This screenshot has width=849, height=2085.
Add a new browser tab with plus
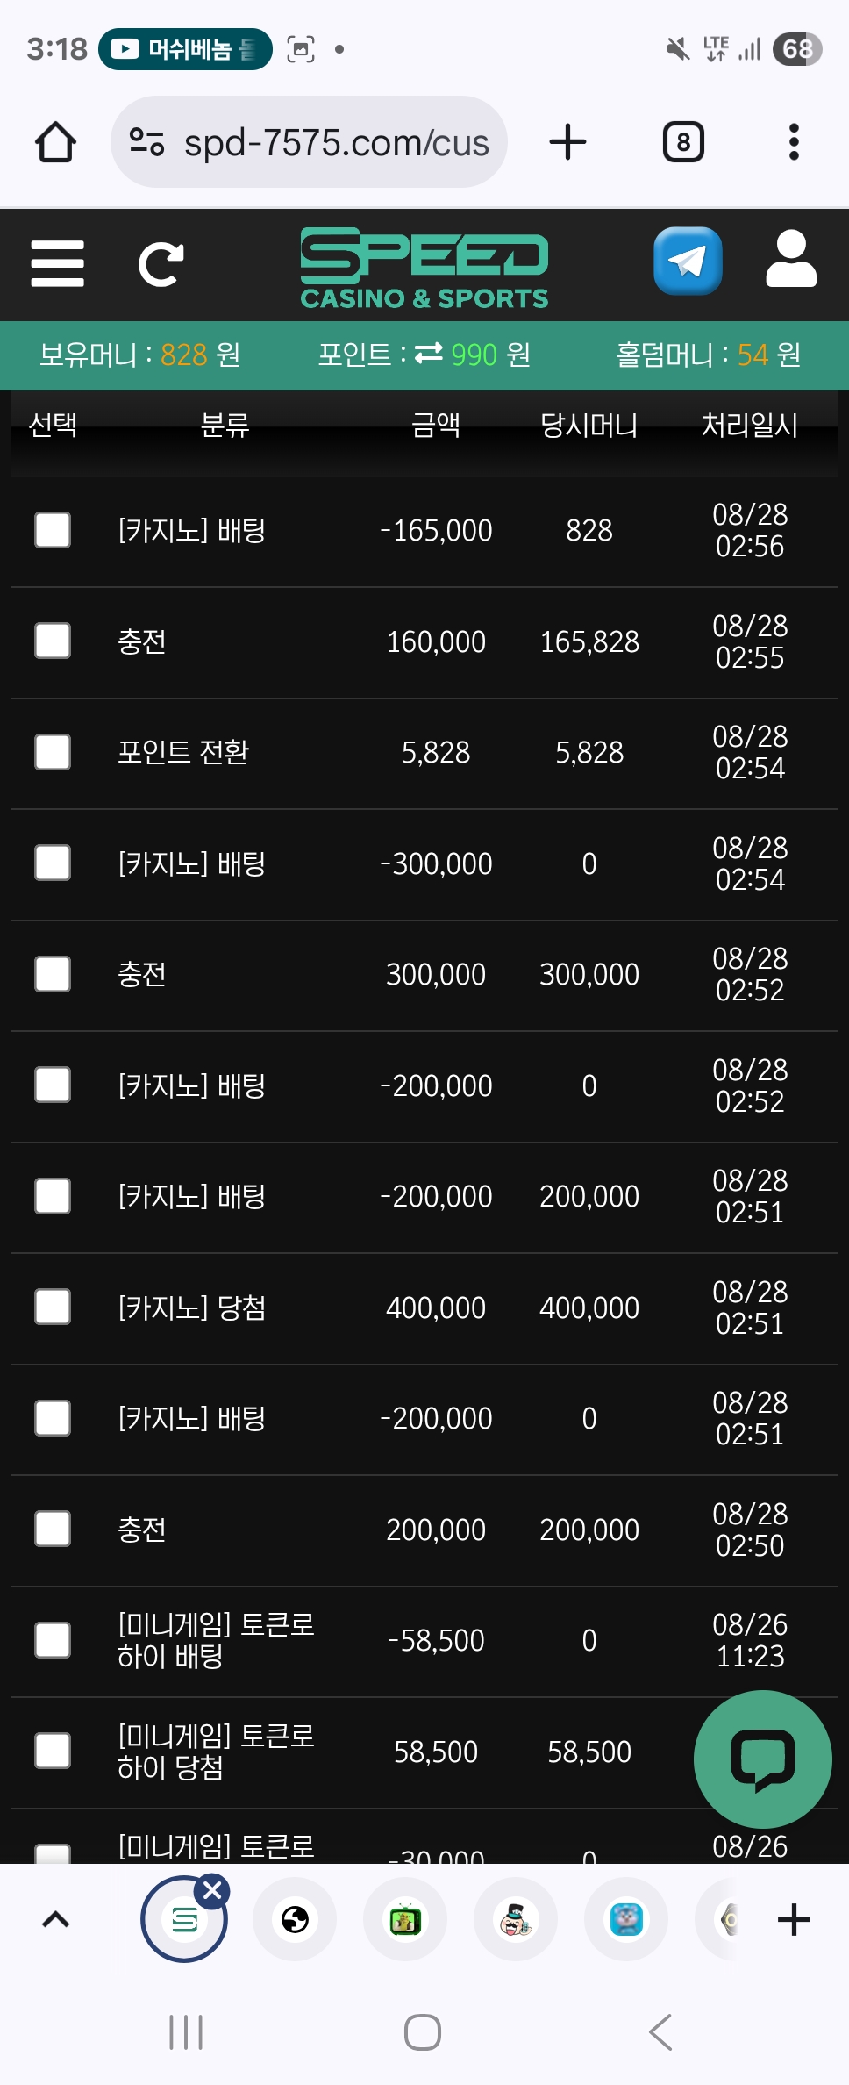click(x=567, y=142)
